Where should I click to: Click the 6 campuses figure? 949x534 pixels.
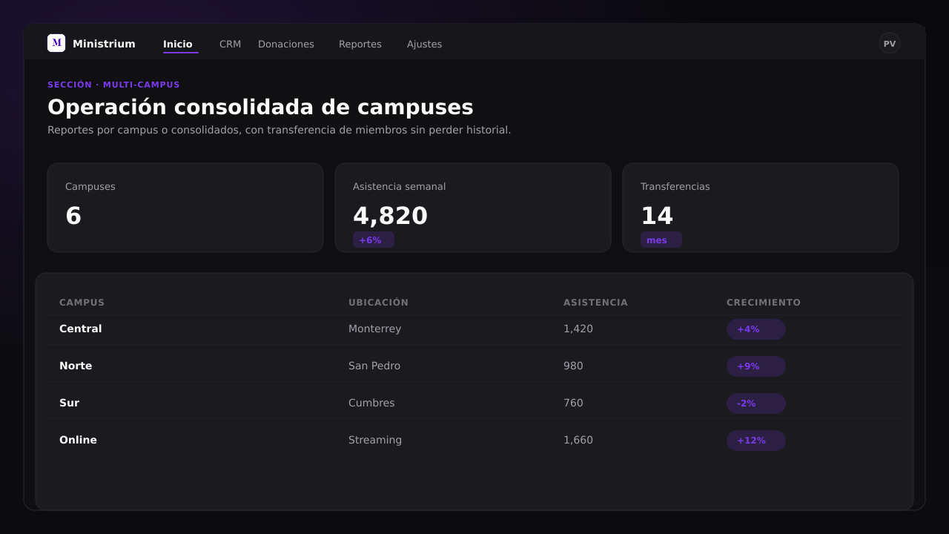[73, 216]
